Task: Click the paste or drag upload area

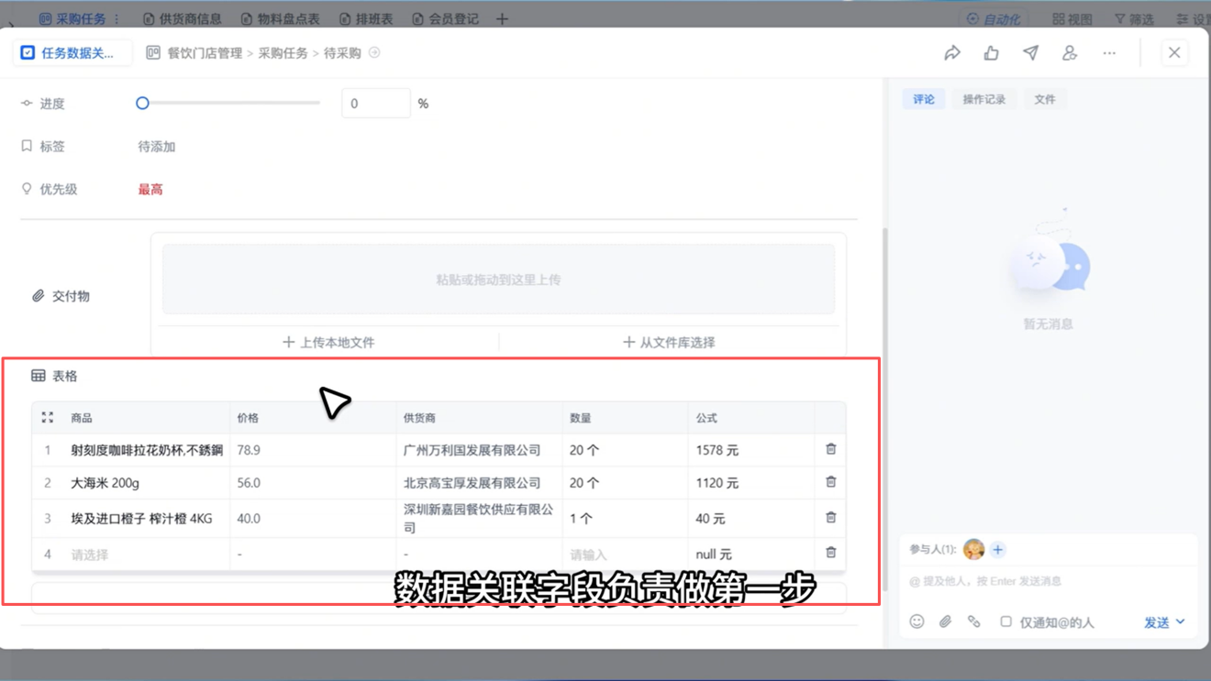Action: coord(499,280)
